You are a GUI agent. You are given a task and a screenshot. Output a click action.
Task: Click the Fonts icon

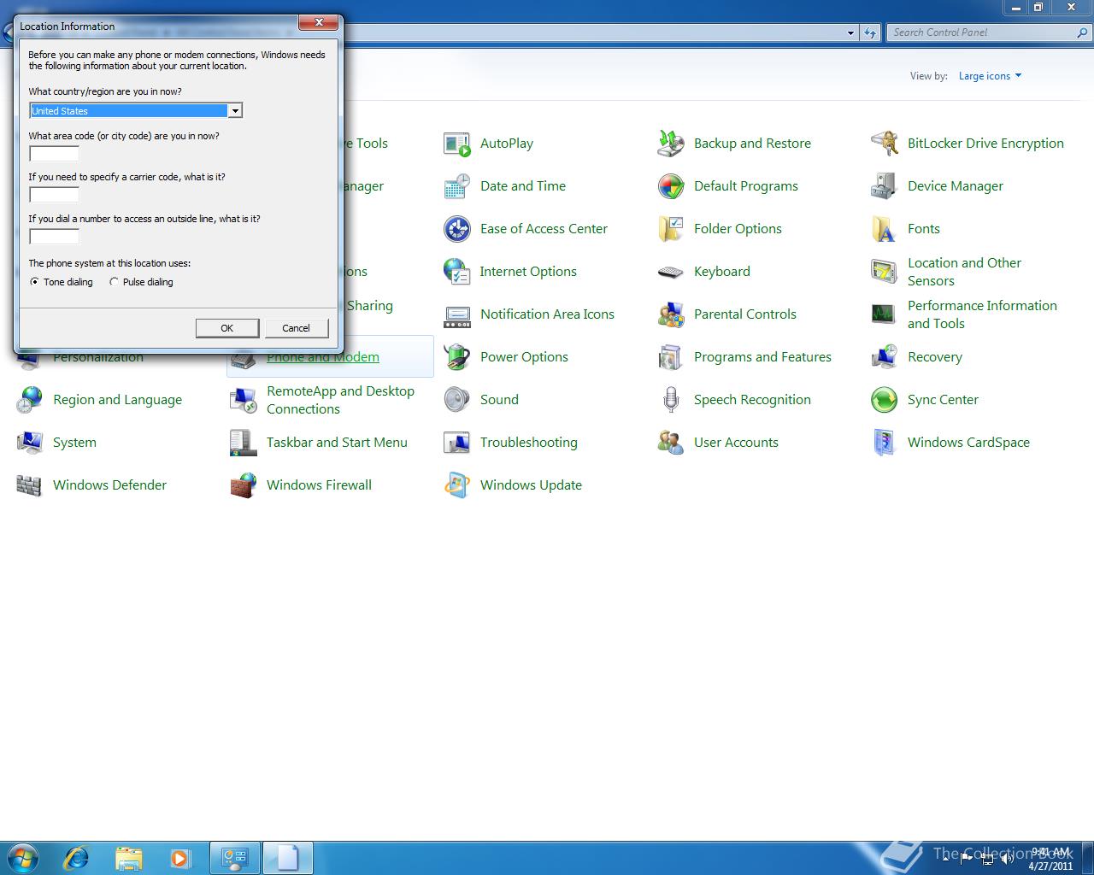pyautogui.click(x=885, y=229)
